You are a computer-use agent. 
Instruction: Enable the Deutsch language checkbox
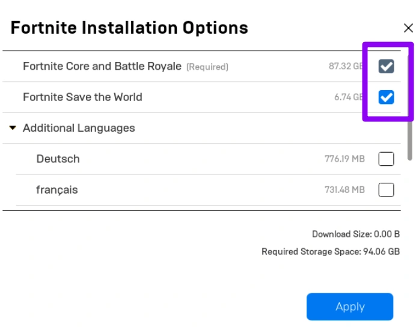pos(386,159)
